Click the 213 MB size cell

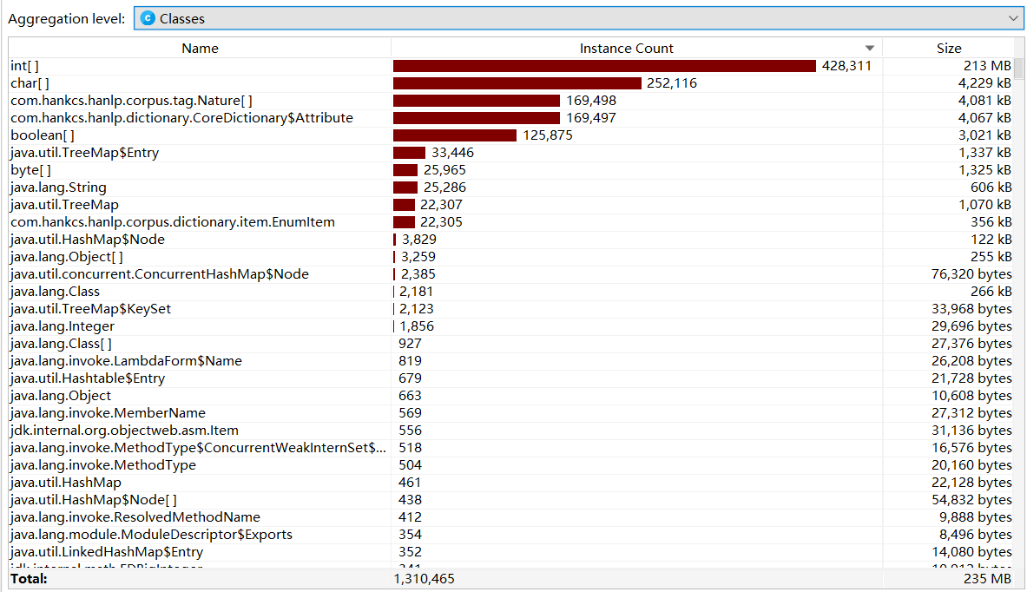[x=987, y=65]
